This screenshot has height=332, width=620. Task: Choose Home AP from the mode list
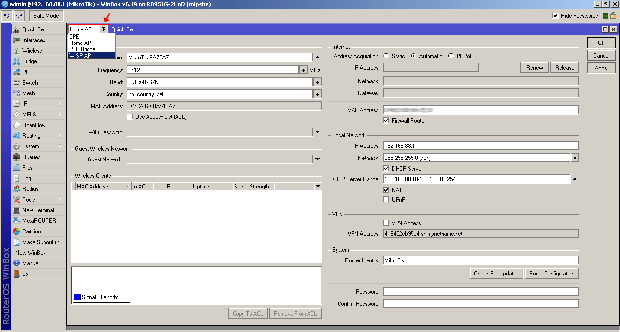click(91, 43)
